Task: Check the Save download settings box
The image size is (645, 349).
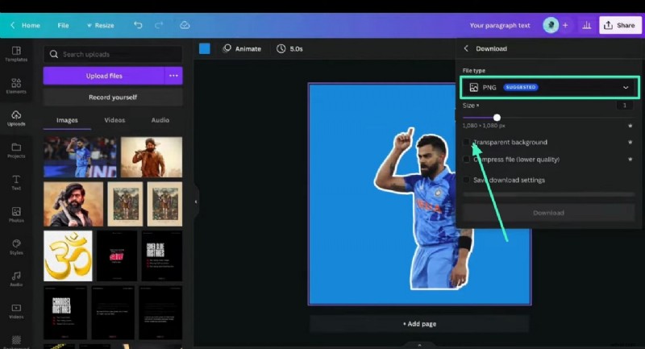Action: click(466, 180)
